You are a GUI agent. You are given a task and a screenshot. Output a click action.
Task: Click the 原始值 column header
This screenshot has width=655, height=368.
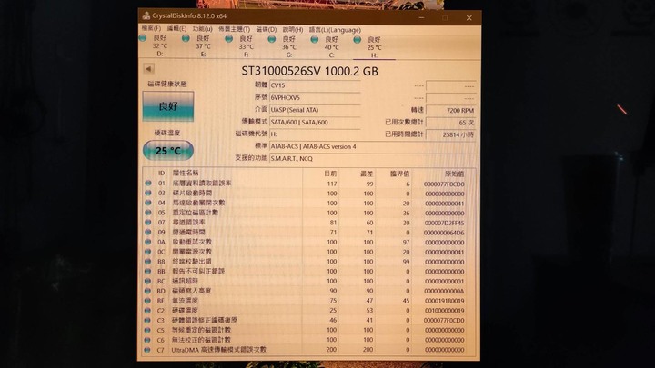coord(454,174)
